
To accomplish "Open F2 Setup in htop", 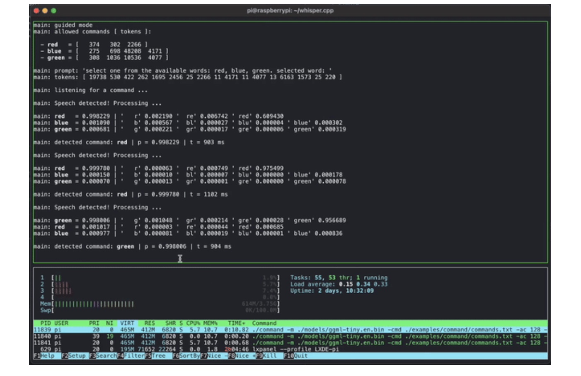I will [77, 356].
